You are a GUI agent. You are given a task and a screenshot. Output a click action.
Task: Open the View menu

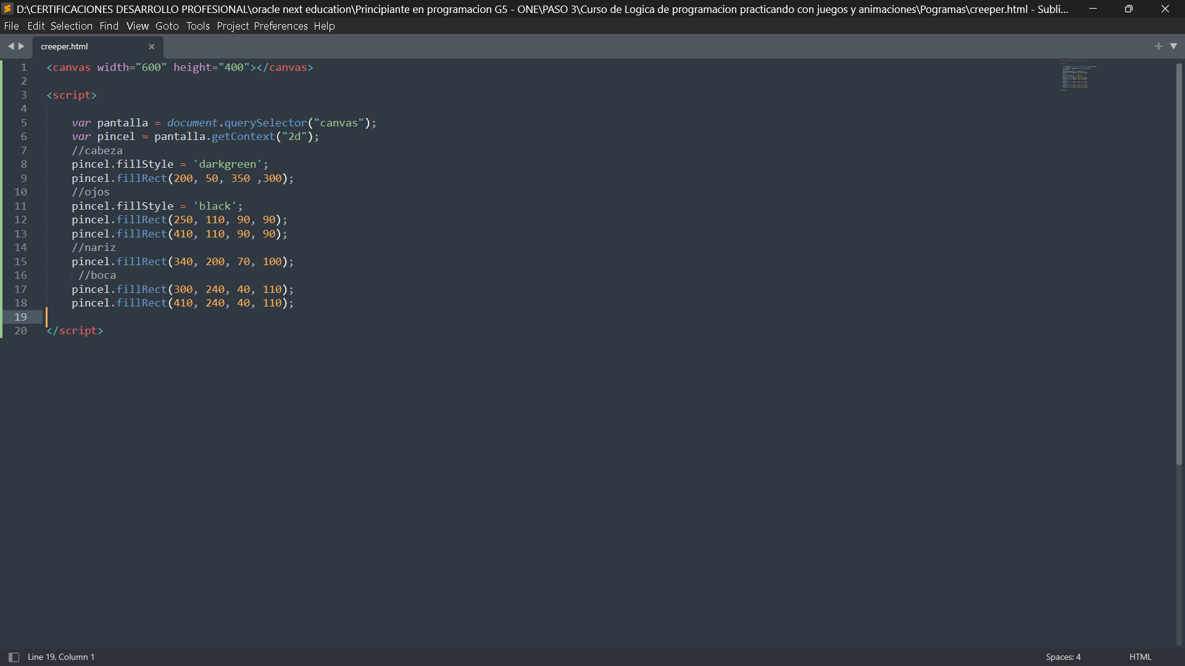point(138,26)
